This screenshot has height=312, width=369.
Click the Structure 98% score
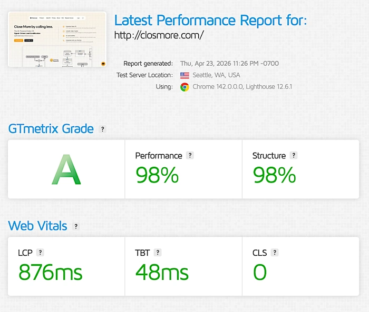(x=274, y=175)
